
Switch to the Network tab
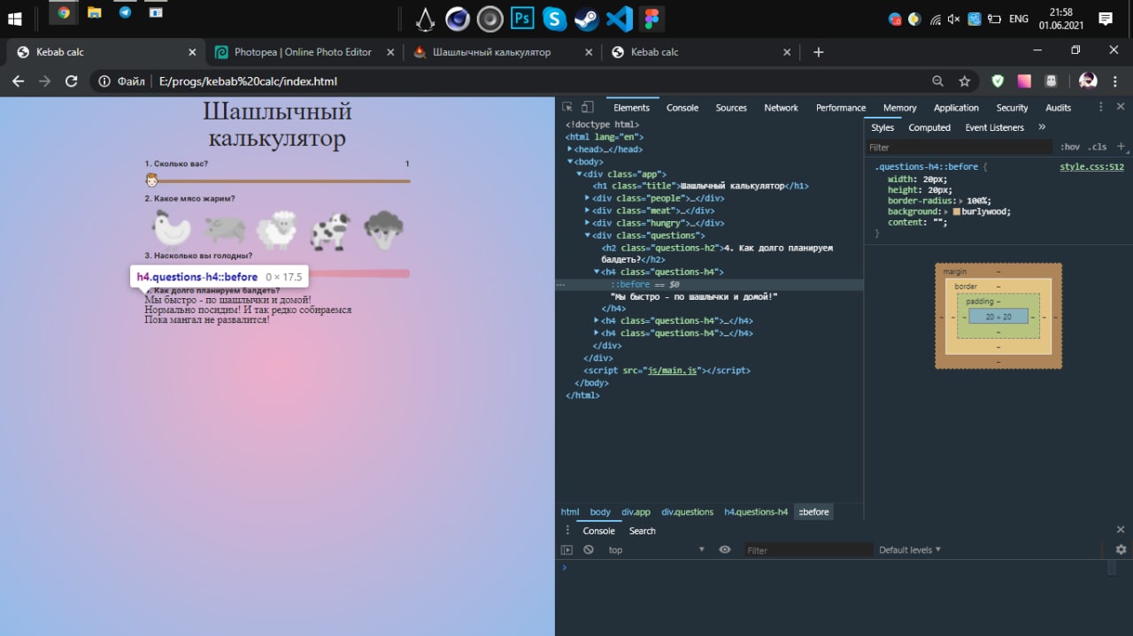click(781, 107)
